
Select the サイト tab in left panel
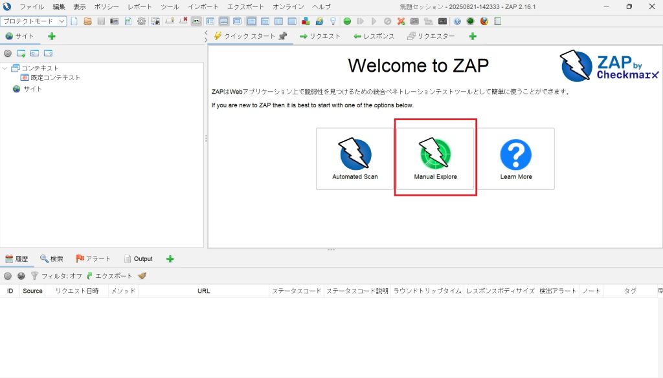pos(19,36)
